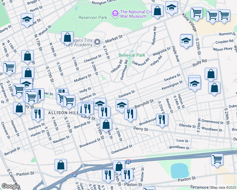Click the Wister St label
This screenshot has height=190, width=237.
142,174
